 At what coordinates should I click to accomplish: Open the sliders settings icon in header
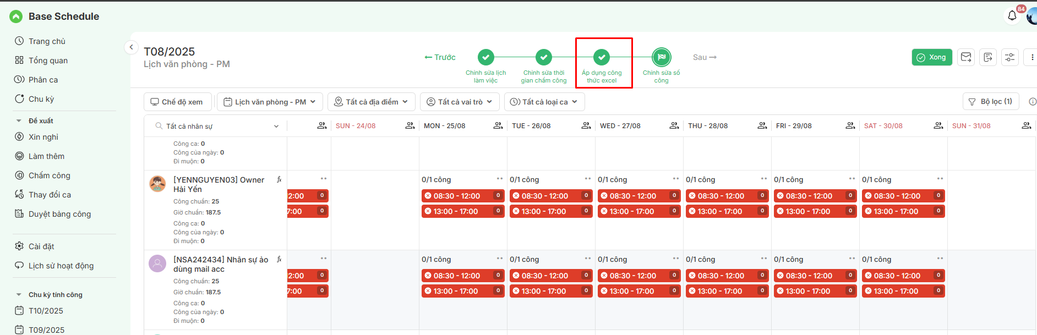coord(1010,57)
